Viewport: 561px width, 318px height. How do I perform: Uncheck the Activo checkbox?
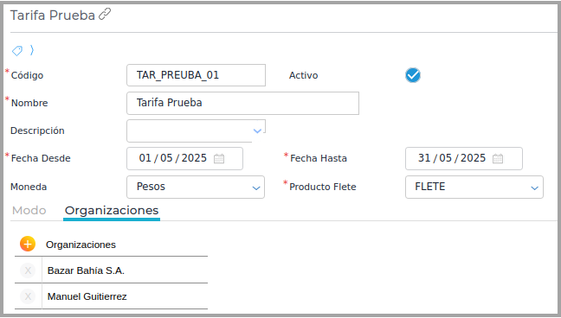coord(412,75)
